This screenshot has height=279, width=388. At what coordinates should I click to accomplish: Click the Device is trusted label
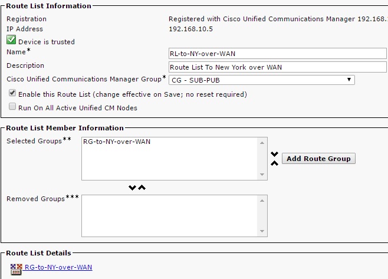pyautogui.click(x=47, y=42)
